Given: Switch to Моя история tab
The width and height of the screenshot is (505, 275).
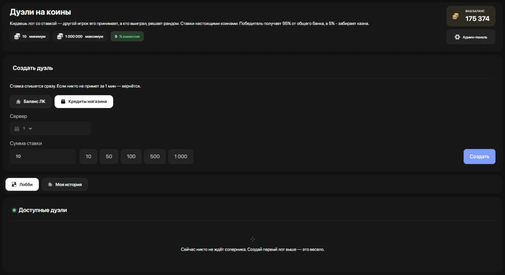Looking at the screenshot, I should [65, 184].
